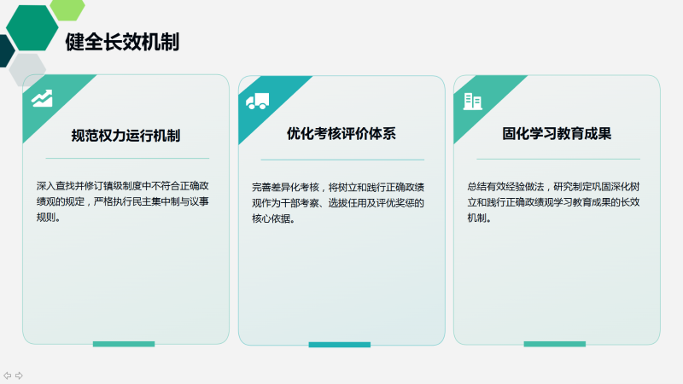683x384 pixels.
Task: Click the previous slide arrow
Action: coord(7,375)
